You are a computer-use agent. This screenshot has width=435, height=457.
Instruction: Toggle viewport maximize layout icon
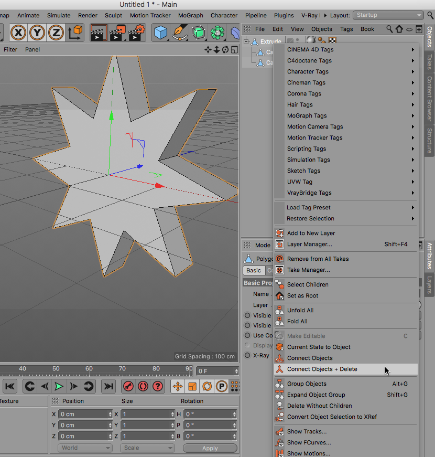pyautogui.click(x=234, y=50)
